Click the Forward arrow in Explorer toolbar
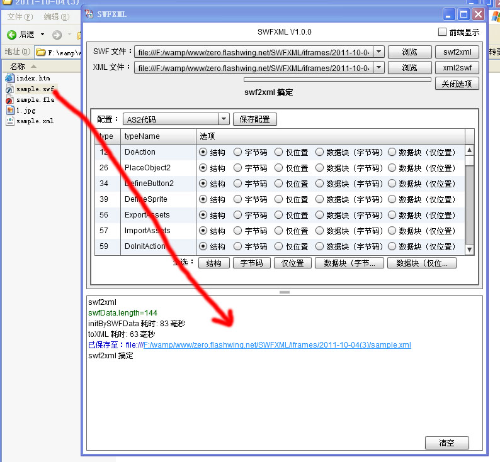This screenshot has height=462, width=500. point(57,35)
